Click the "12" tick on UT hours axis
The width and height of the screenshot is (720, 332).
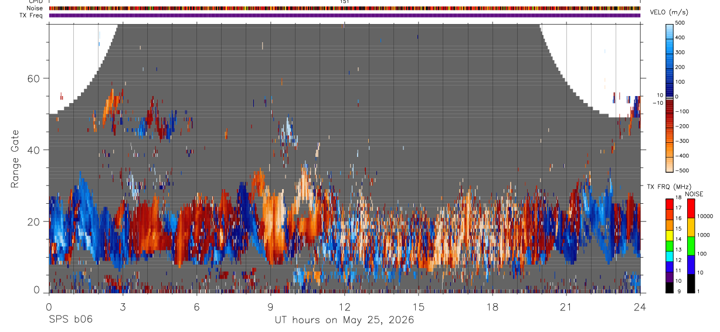(x=345, y=306)
